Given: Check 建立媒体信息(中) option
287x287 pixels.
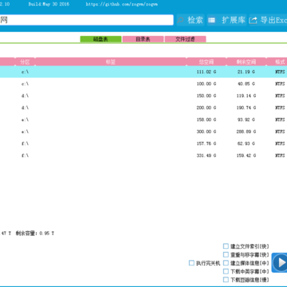Looking at the screenshot, I should (226, 263).
